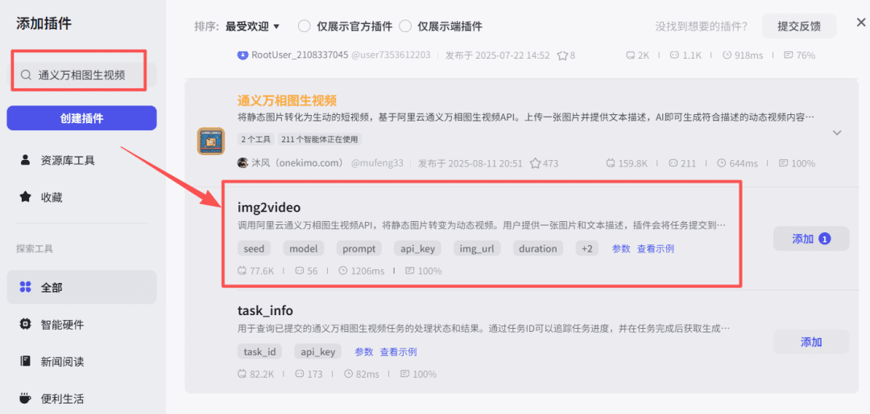Image resolution: width=870 pixels, height=414 pixels.
Task: Click the 1206ms clock icon
Action: click(343, 271)
